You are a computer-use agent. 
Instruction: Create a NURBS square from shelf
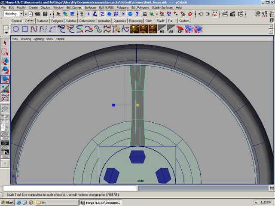coord(25,29)
